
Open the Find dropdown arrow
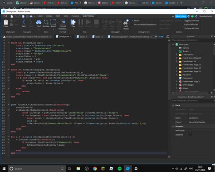coord(39,29)
